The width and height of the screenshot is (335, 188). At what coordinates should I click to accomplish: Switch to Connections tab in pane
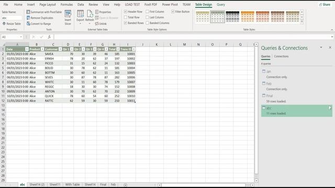[281, 56]
